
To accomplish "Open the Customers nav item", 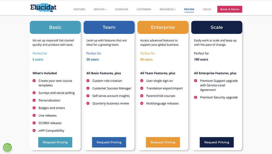I will coord(144,9).
